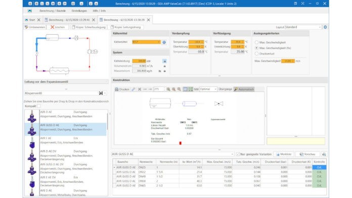Click the Kontrolle column header
This screenshot has width=352, height=198.
coord(319,162)
